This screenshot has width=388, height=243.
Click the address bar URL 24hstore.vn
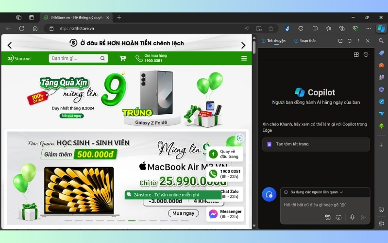[x=76, y=29]
